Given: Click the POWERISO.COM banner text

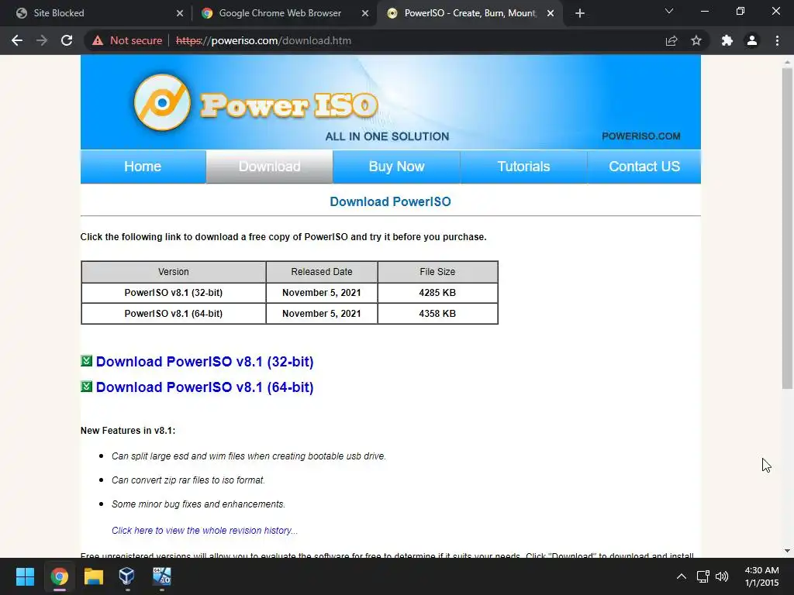Looking at the screenshot, I should [x=641, y=136].
